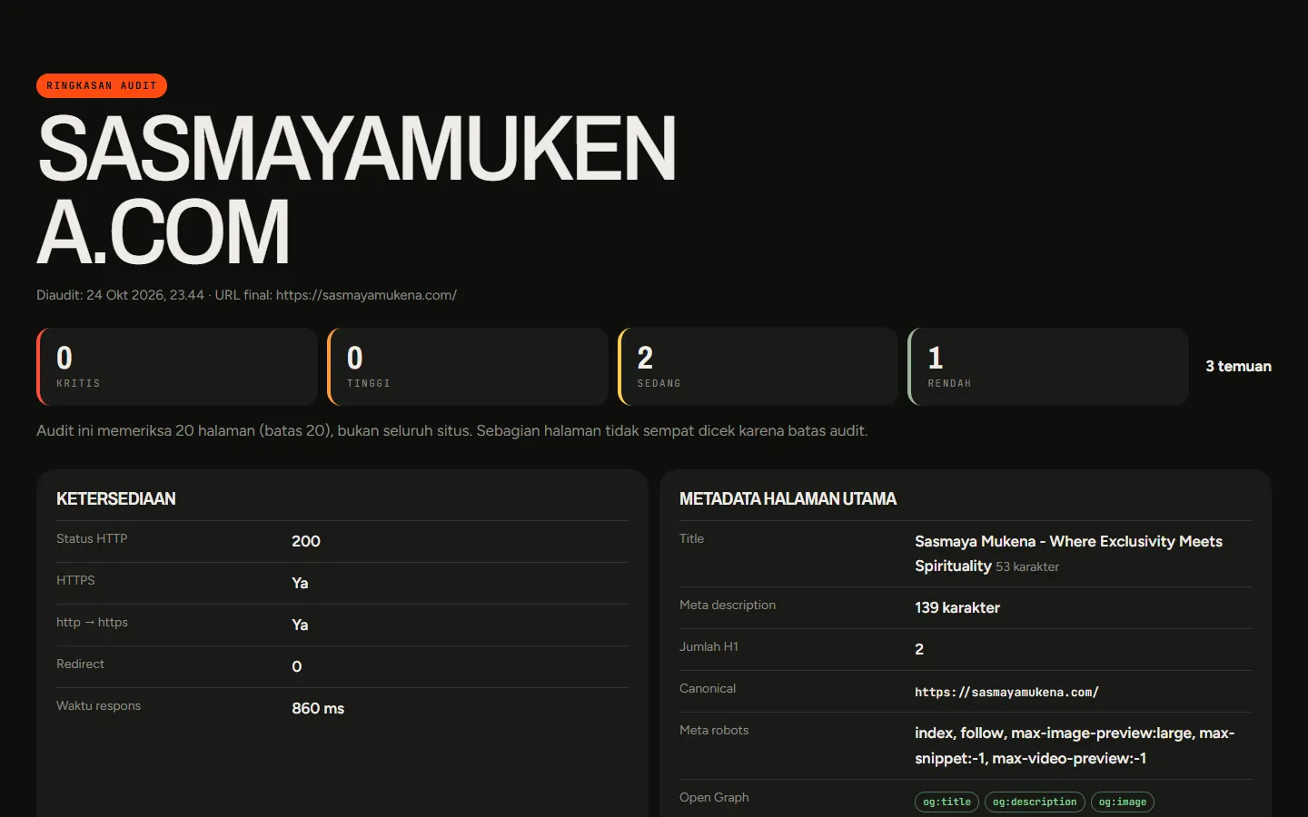
Task: Click the HTTPS row value Ya
Action: point(300,583)
